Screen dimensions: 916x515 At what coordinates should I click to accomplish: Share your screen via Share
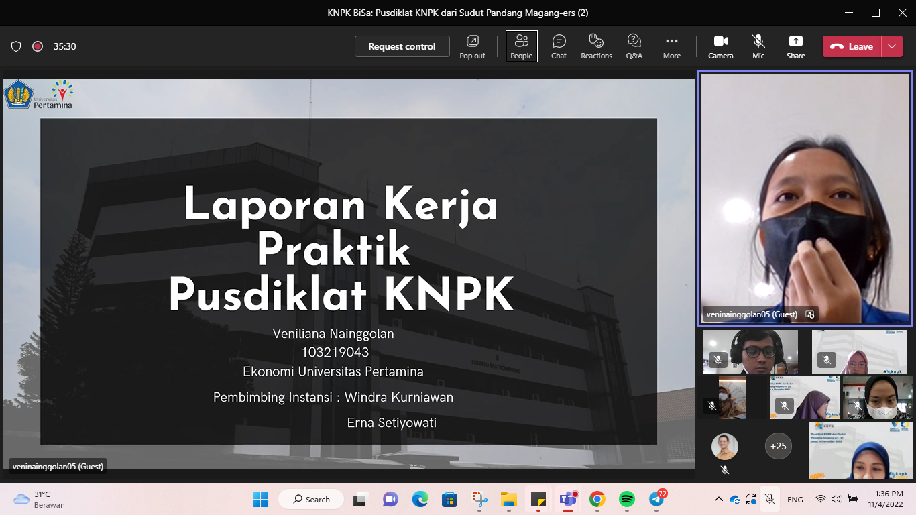tap(796, 46)
